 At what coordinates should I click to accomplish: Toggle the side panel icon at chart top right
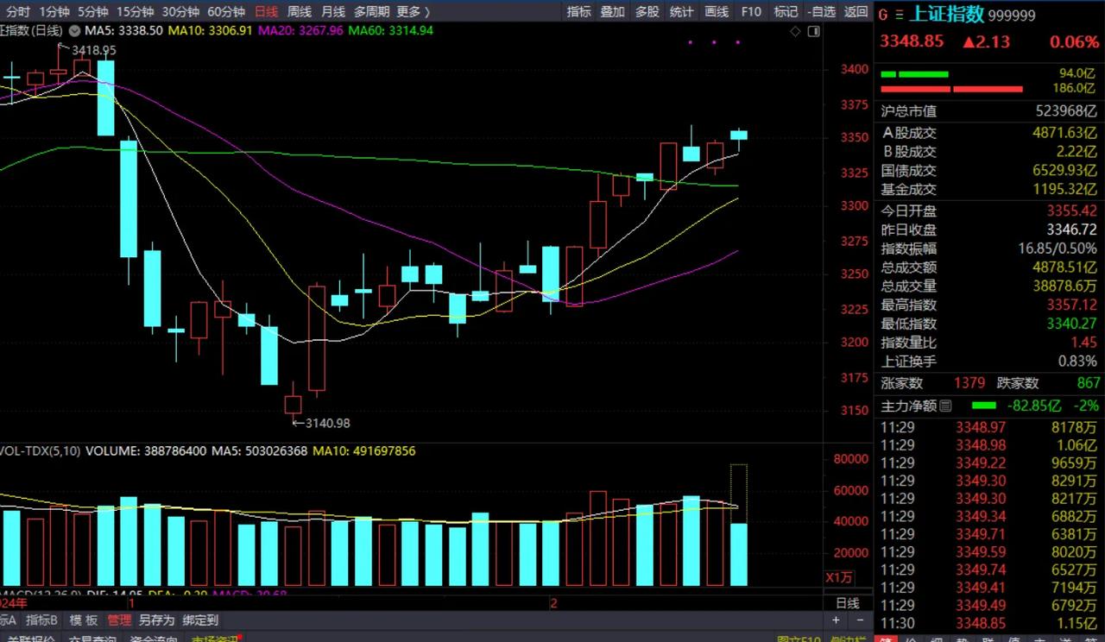pos(813,31)
